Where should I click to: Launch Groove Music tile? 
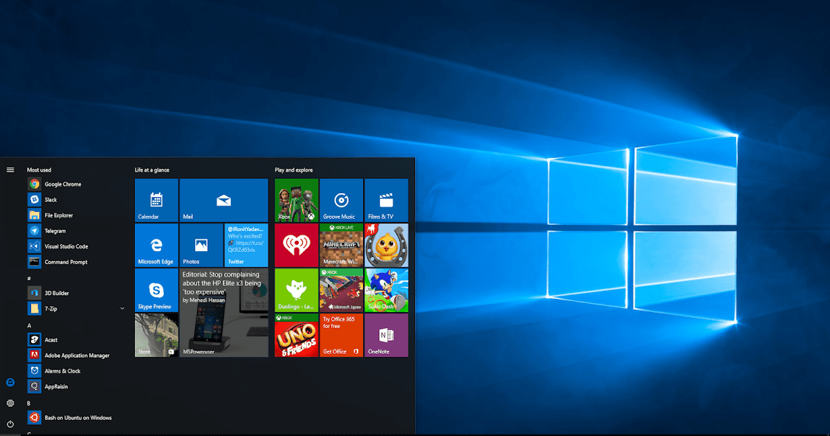341,200
